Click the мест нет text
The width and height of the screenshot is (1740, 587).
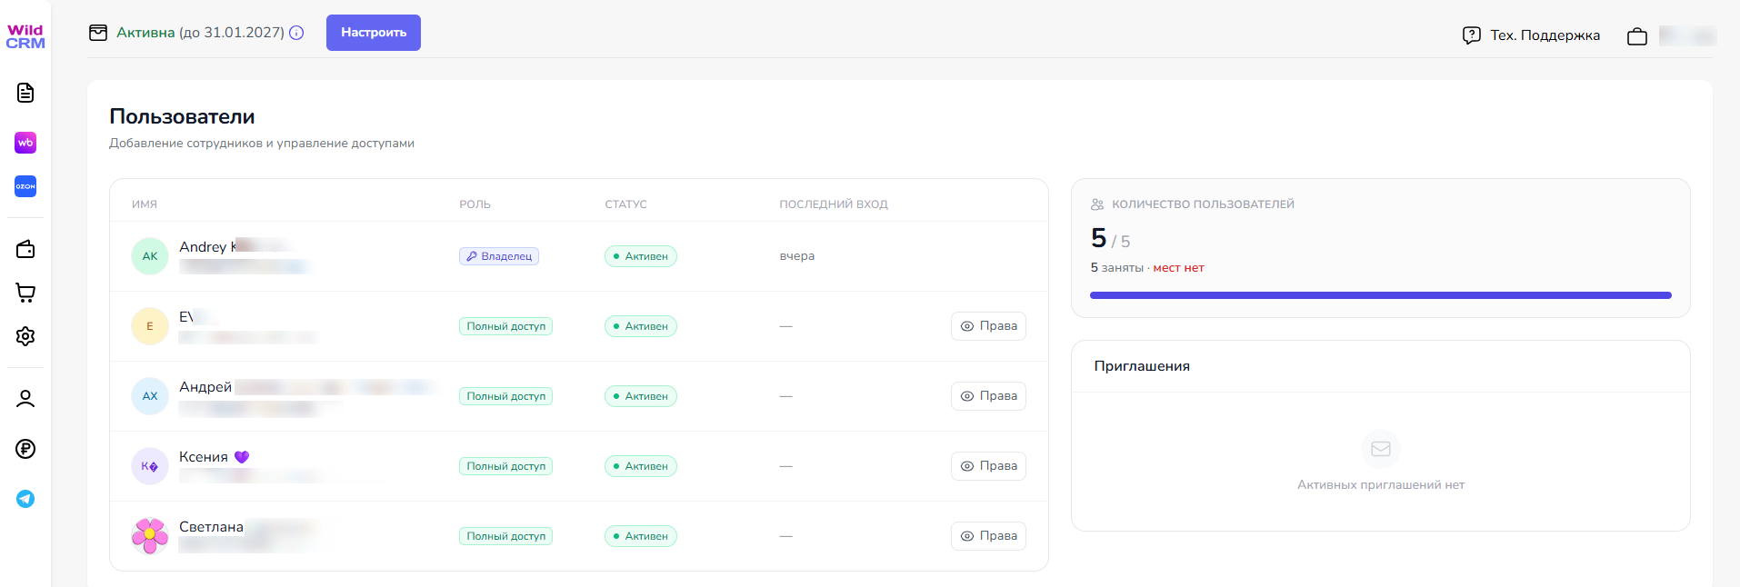(x=1179, y=268)
